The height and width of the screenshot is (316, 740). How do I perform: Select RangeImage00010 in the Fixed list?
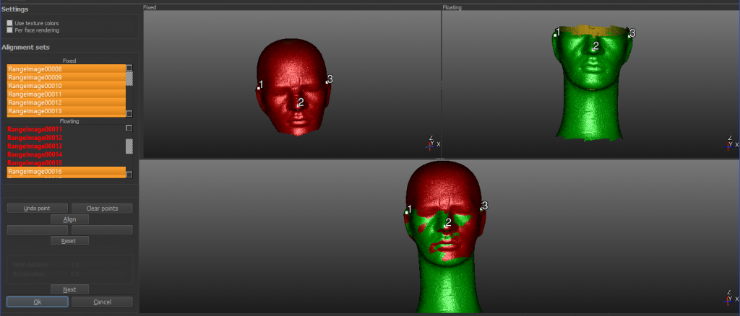(x=65, y=86)
